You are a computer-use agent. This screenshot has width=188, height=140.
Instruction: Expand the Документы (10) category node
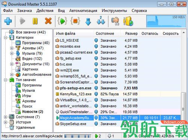12,64
